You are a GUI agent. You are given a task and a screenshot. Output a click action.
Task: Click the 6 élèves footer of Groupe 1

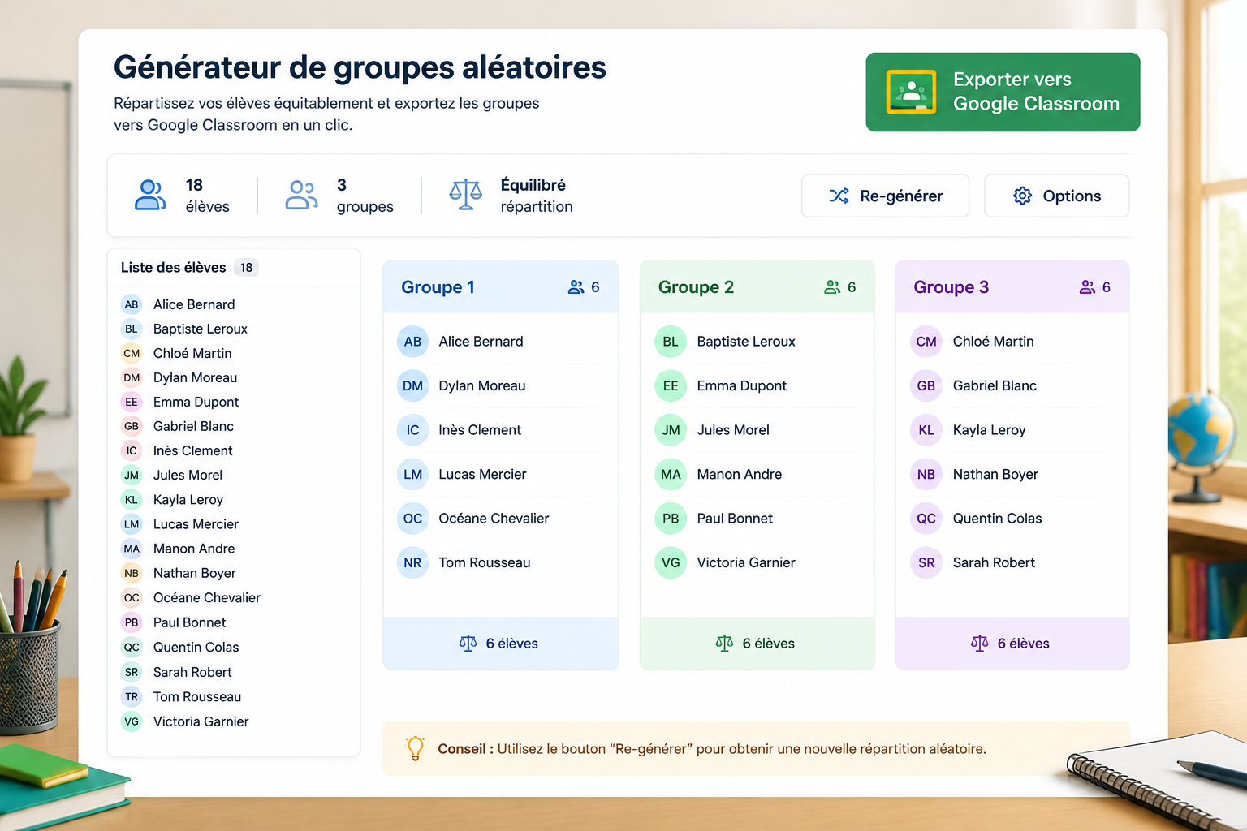coord(501,644)
